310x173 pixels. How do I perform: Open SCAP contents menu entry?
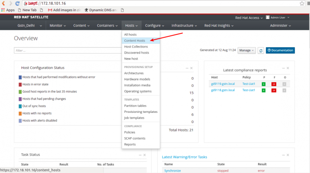(141, 138)
